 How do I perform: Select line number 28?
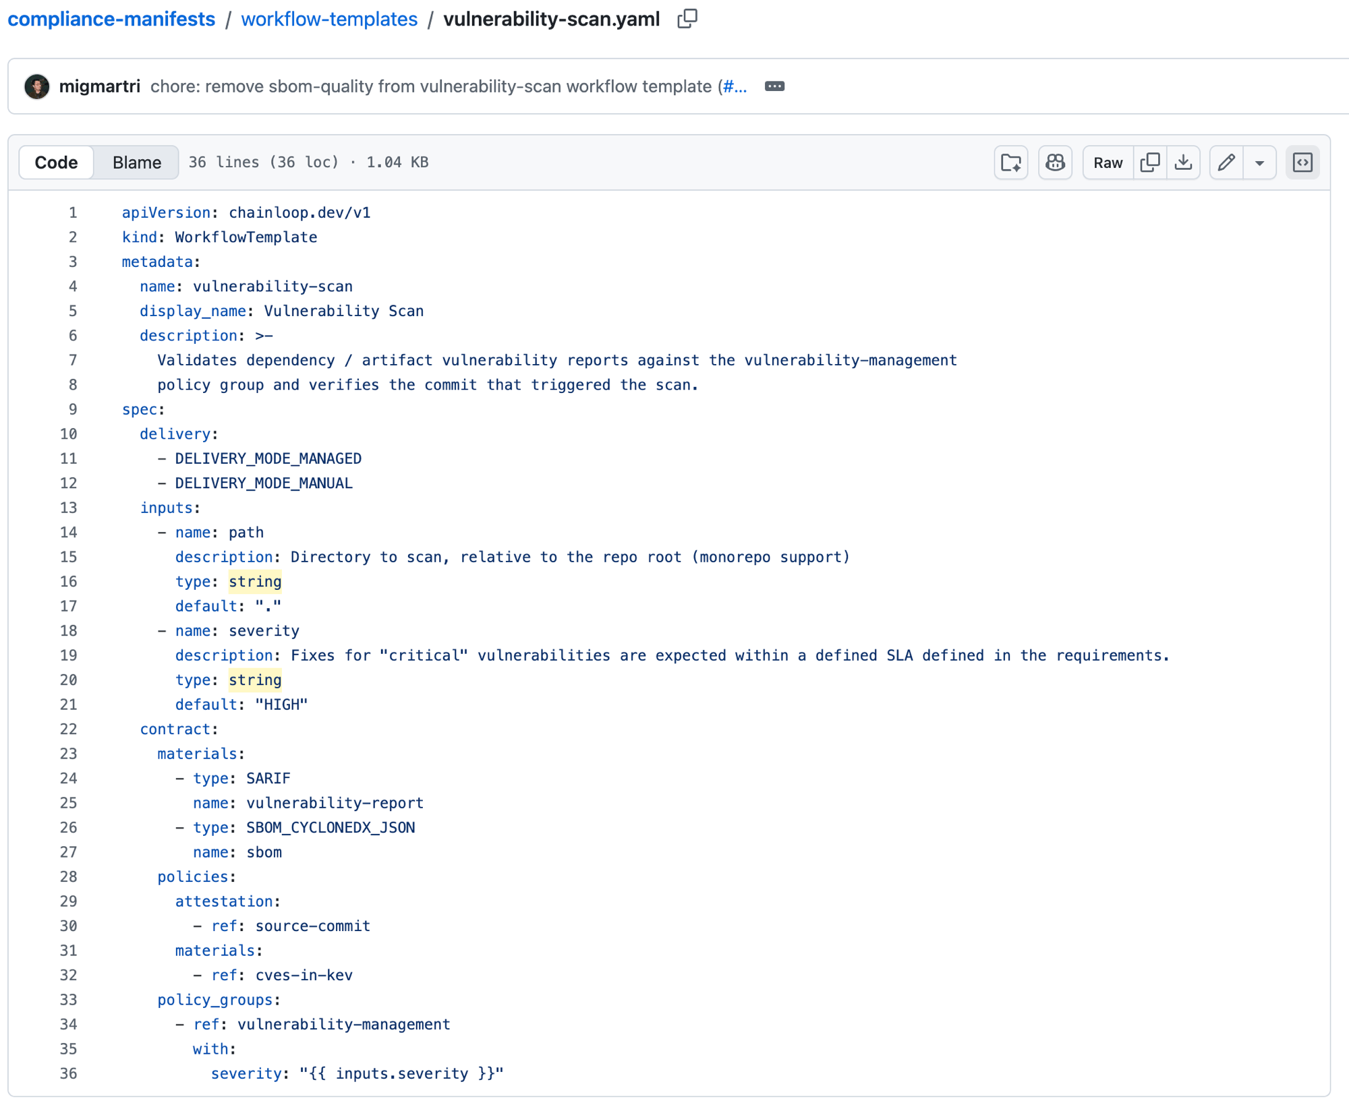[x=68, y=877]
